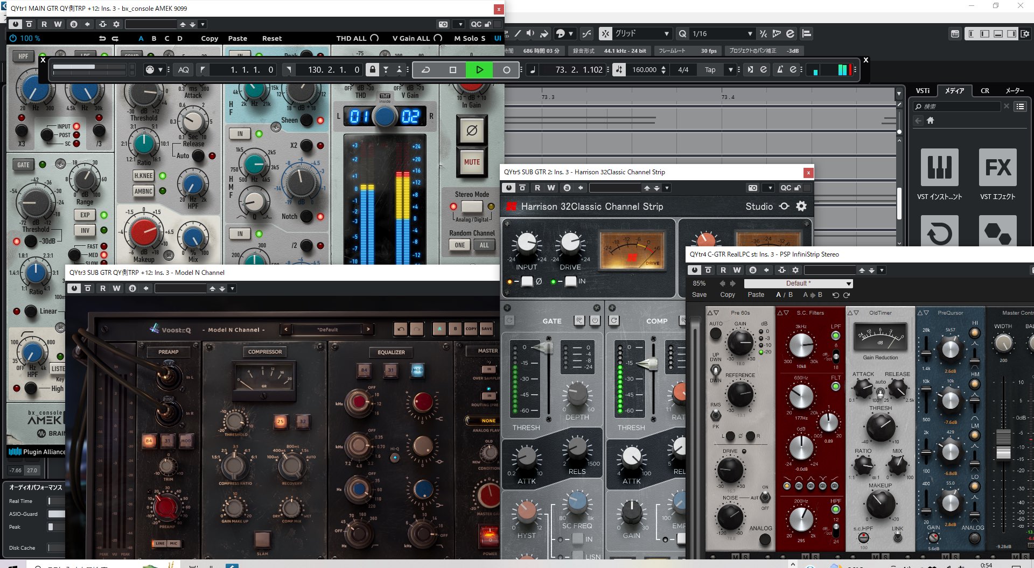Open the grid type dropdown

pyautogui.click(x=667, y=33)
